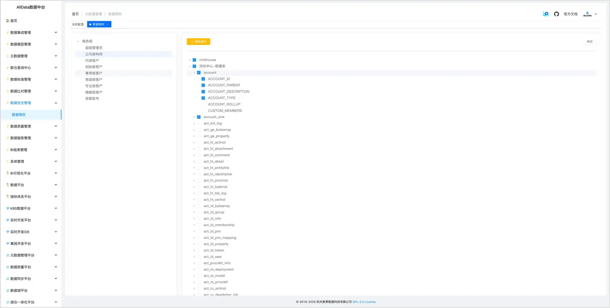
Task: Click the 保存 save button
Action: pos(590,42)
